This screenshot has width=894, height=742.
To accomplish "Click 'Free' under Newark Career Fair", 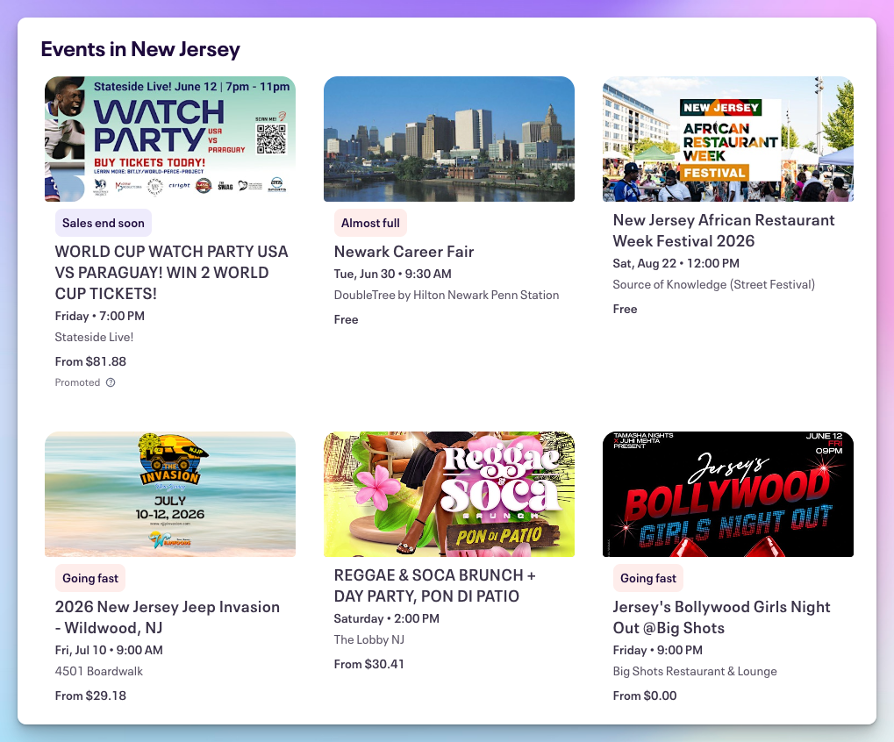I will pyautogui.click(x=346, y=319).
